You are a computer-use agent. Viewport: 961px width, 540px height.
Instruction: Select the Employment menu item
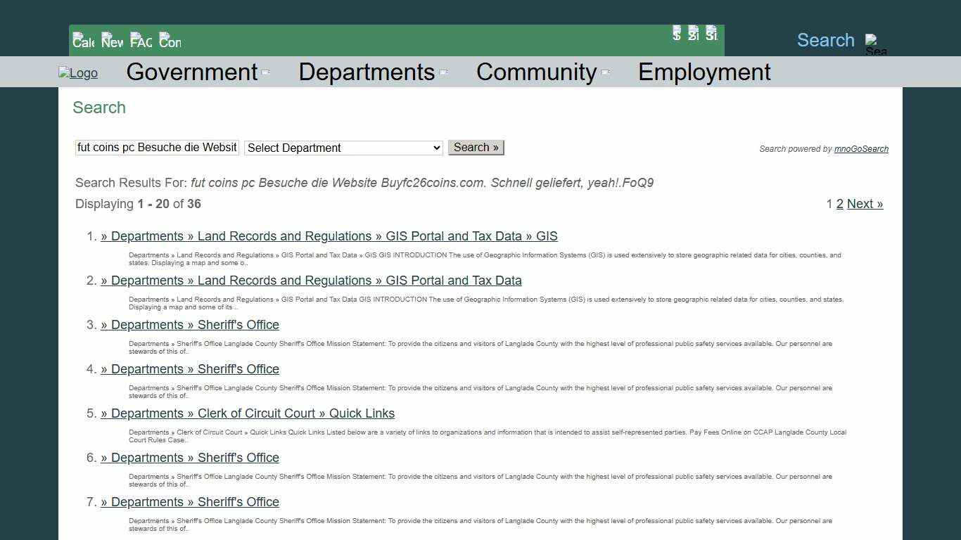point(704,72)
